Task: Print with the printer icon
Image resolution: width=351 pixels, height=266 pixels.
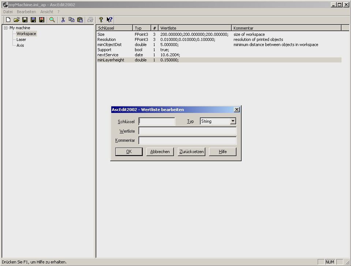Action: [x=90, y=20]
